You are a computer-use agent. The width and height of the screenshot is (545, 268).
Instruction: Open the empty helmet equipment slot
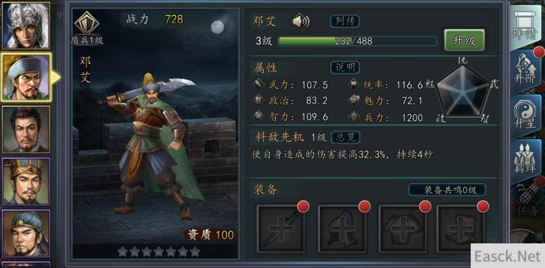tap(342, 229)
